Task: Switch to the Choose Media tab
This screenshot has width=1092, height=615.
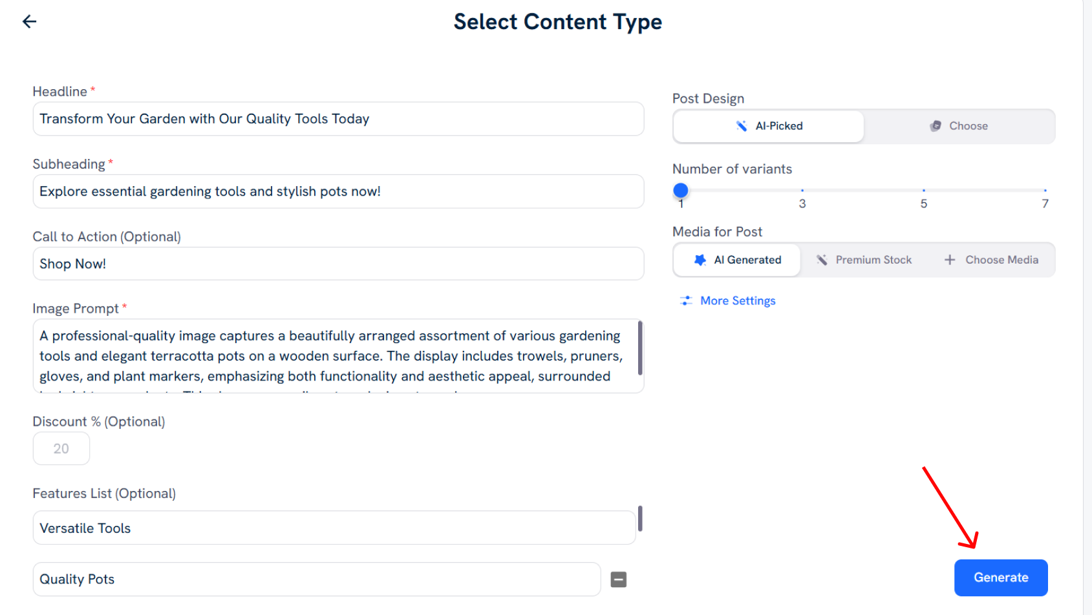Action: [x=992, y=260]
